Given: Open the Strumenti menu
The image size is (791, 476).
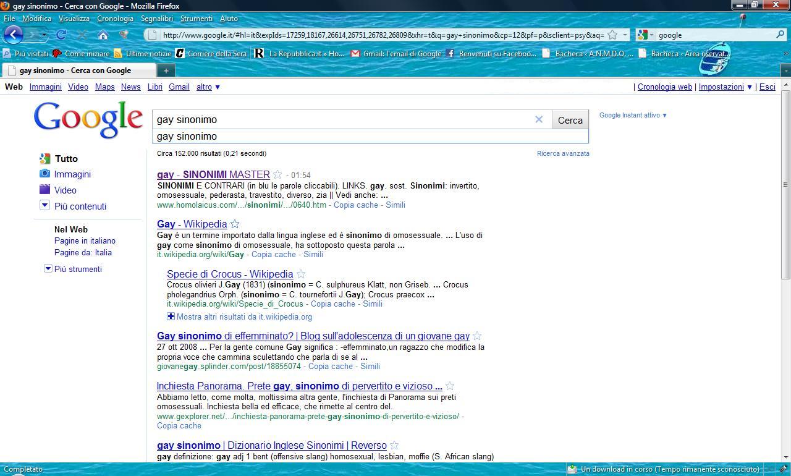Looking at the screenshot, I should click(x=196, y=19).
